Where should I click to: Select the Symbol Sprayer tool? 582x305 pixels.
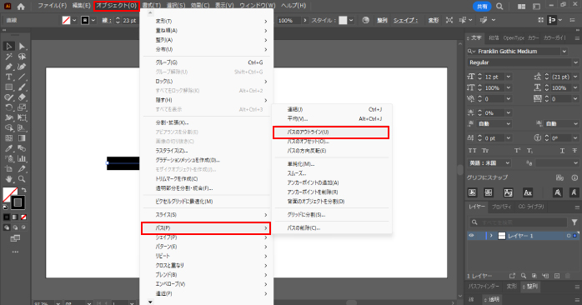[x=9, y=159]
